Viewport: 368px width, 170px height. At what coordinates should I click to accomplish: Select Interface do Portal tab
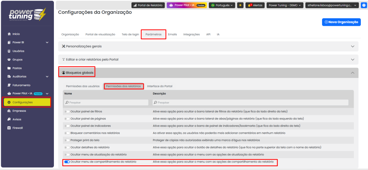(160, 86)
